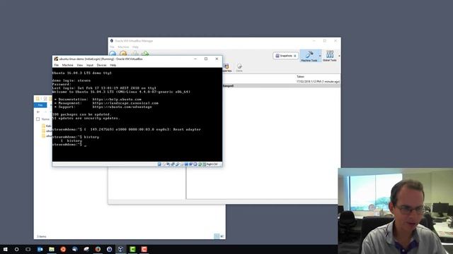Open Task View from taskbar

28,249
